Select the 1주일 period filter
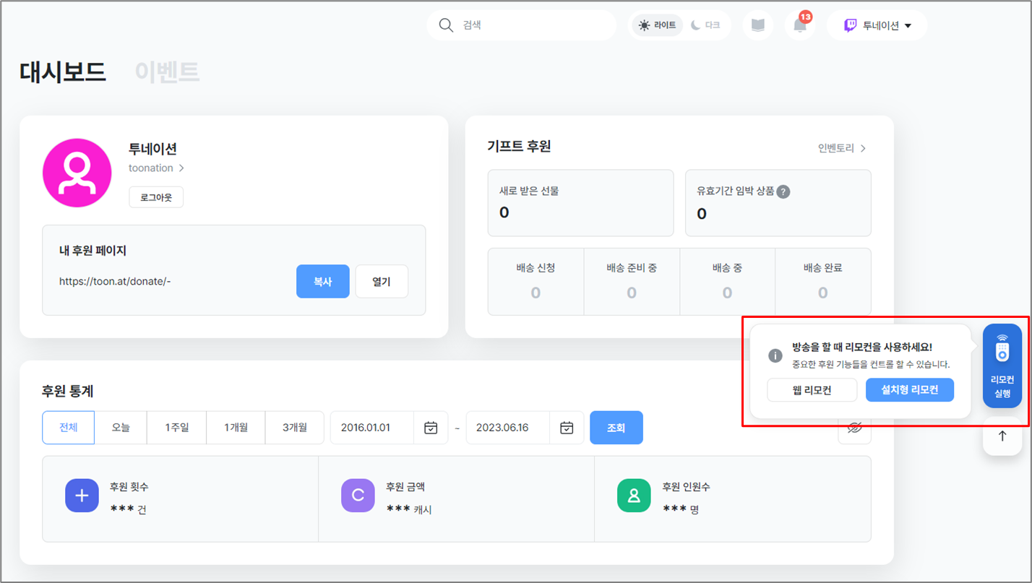The width and height of the screenshot is (1032, 583). pyautogui.click(x=177, y=428)
